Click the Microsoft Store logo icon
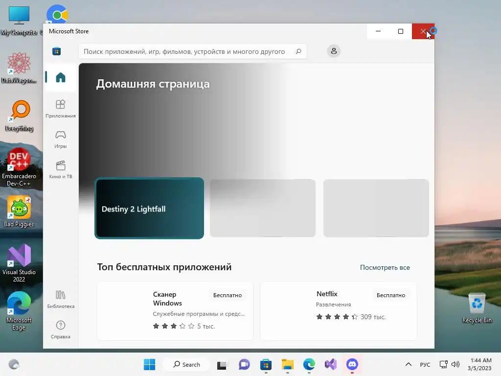 tap(57, 51)
